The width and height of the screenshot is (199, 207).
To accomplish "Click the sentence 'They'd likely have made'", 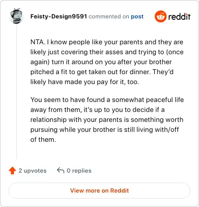I will tap(102, 77).
